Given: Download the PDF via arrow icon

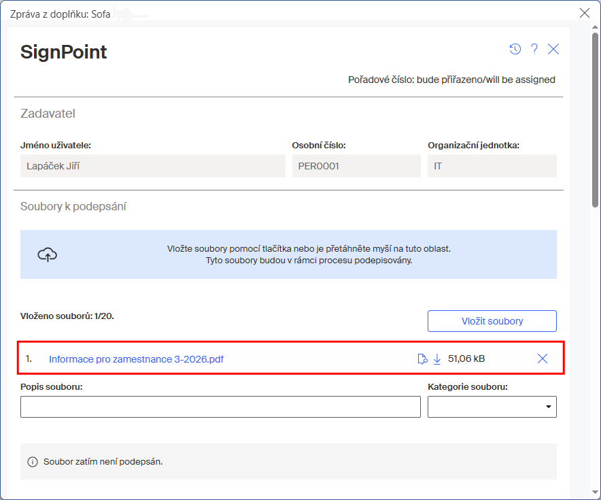Looking at the screenshot, I should (437, 359).
